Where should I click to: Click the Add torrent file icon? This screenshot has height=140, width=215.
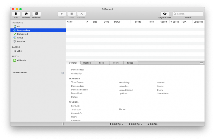coord(16,14)
